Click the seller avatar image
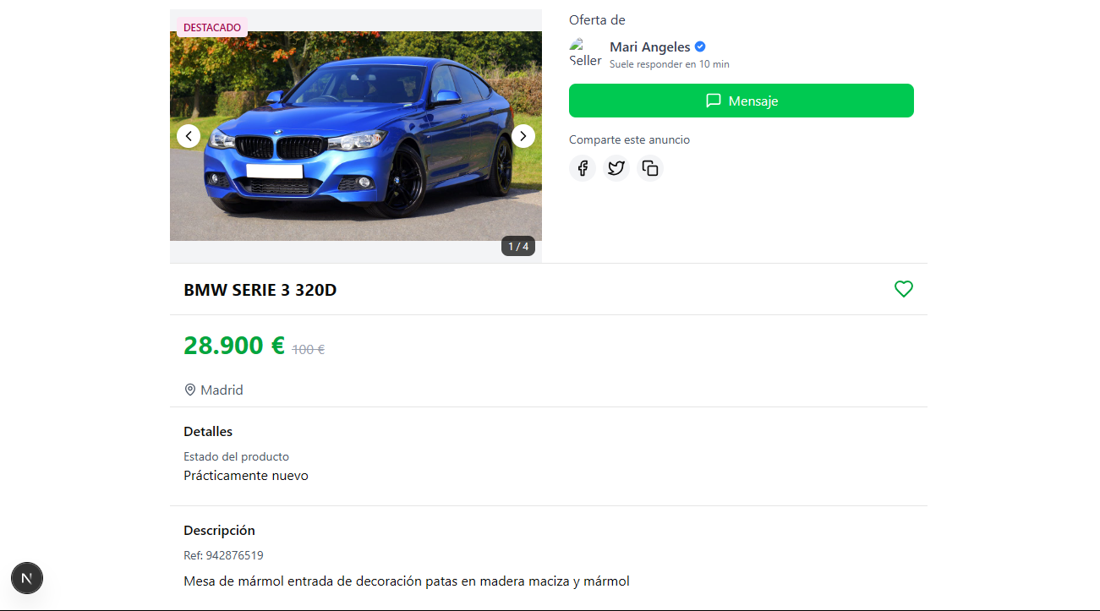This screenshot has height=611, width=1100. (x=585, y=53)
